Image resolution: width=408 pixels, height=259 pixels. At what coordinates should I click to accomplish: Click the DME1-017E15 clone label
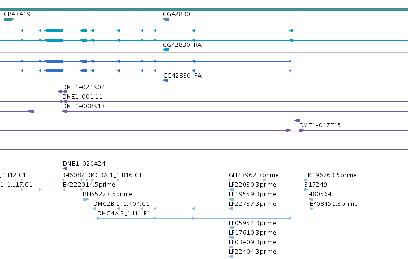coord(320,125)
